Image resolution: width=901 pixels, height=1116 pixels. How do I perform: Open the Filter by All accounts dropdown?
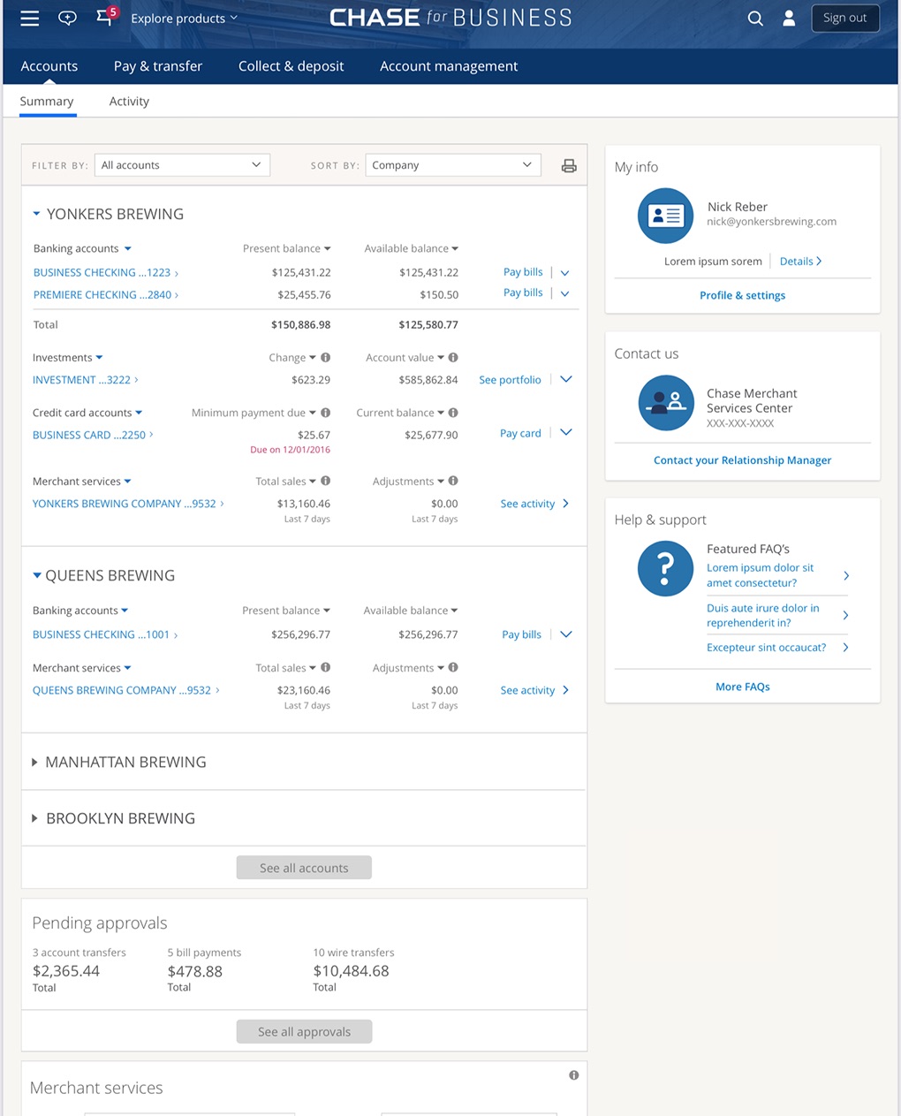point(182,165)
